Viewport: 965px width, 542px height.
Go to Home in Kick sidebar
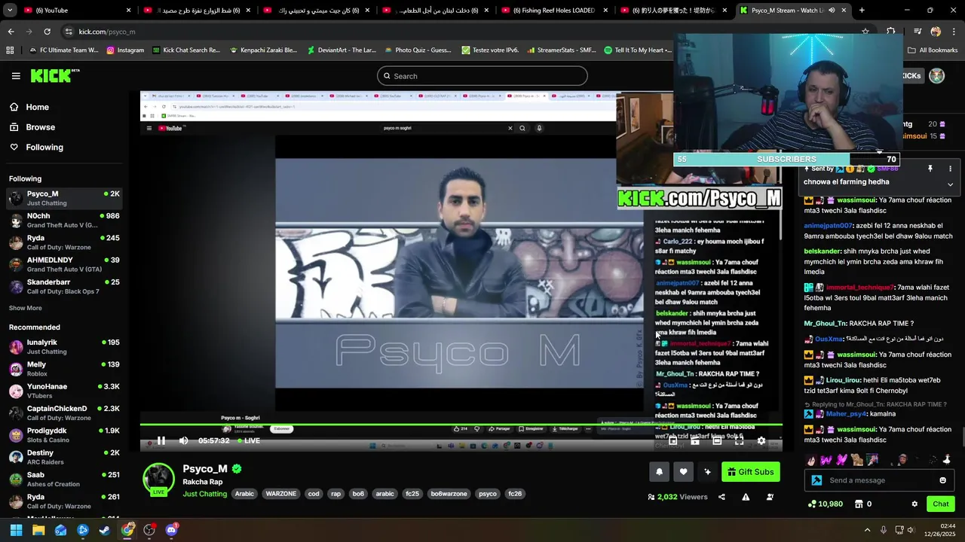pos(29,107)
